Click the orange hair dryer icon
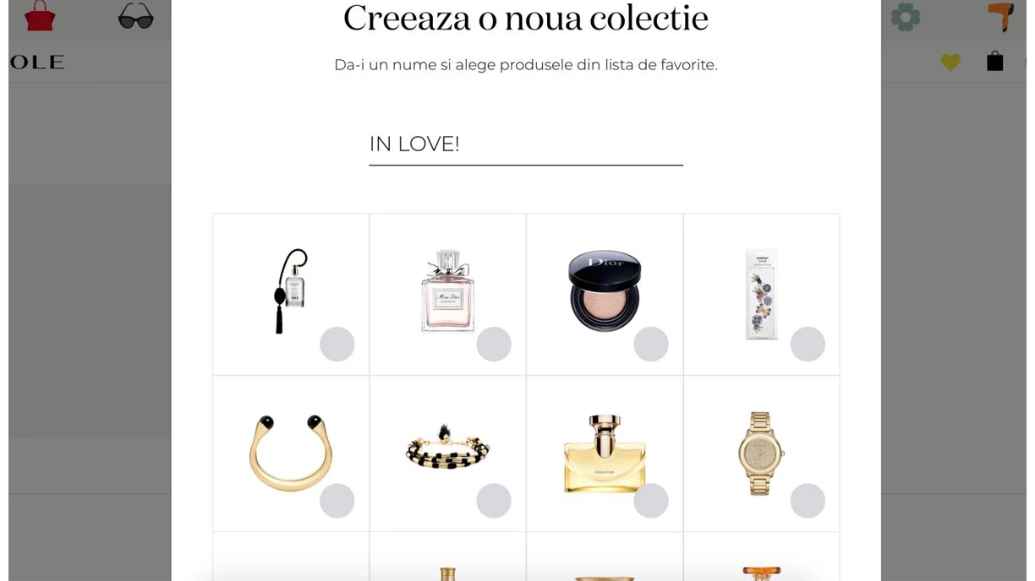The width and height of the screenshot is (1035, 581). pyautogui.click(x=1001, y=17)
